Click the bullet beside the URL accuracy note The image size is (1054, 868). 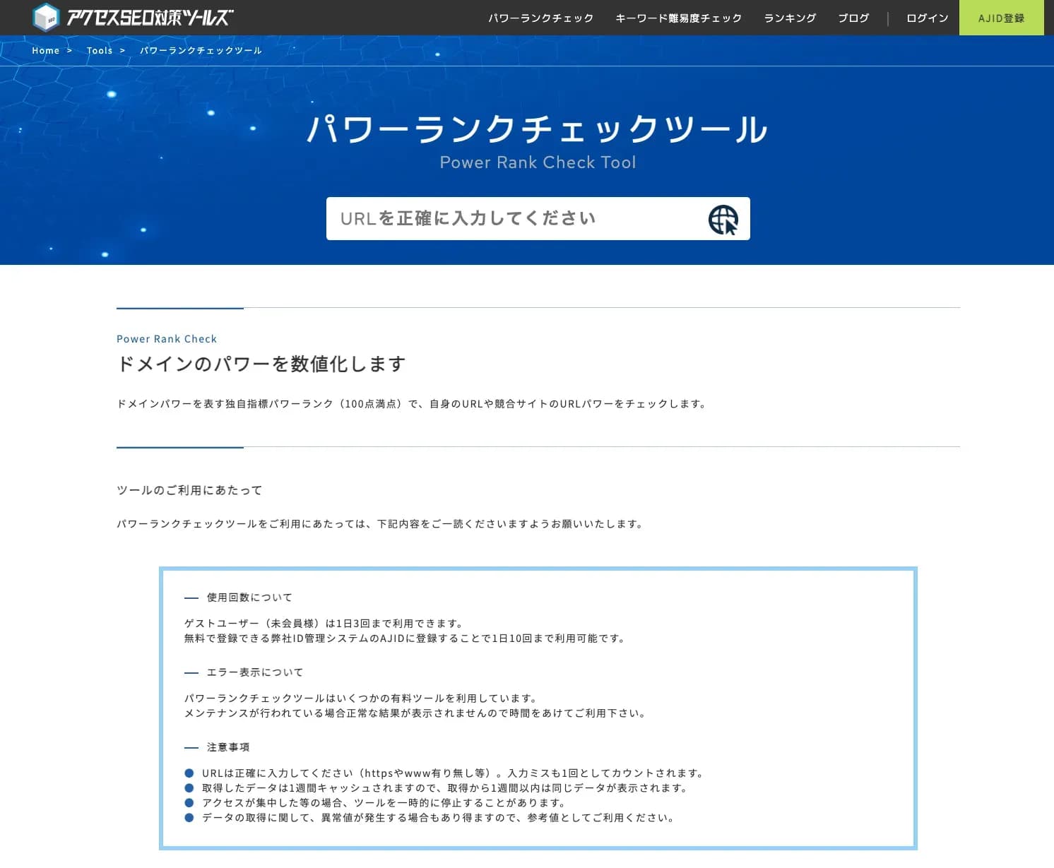(189, 772)
